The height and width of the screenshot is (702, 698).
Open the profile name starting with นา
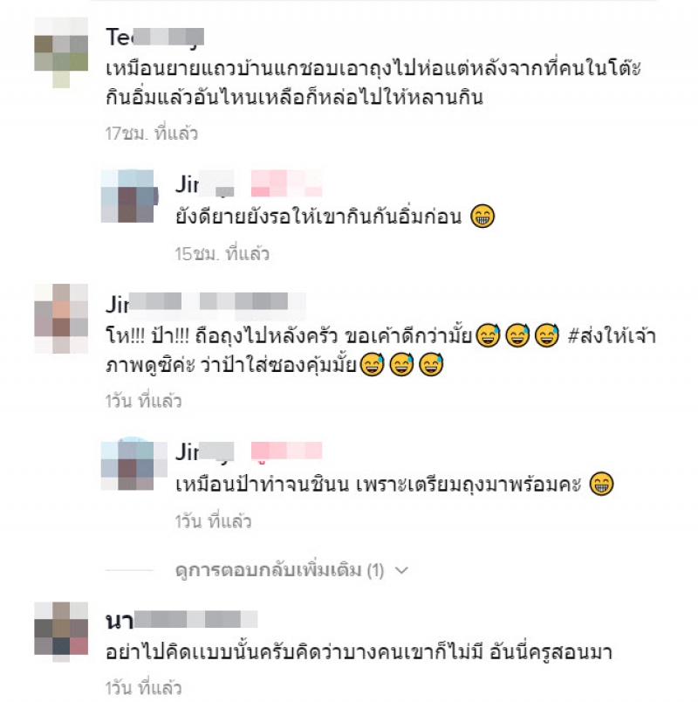181,621
